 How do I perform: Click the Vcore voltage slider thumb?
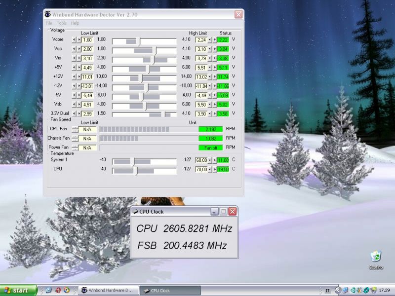click(x=139, y=41)
